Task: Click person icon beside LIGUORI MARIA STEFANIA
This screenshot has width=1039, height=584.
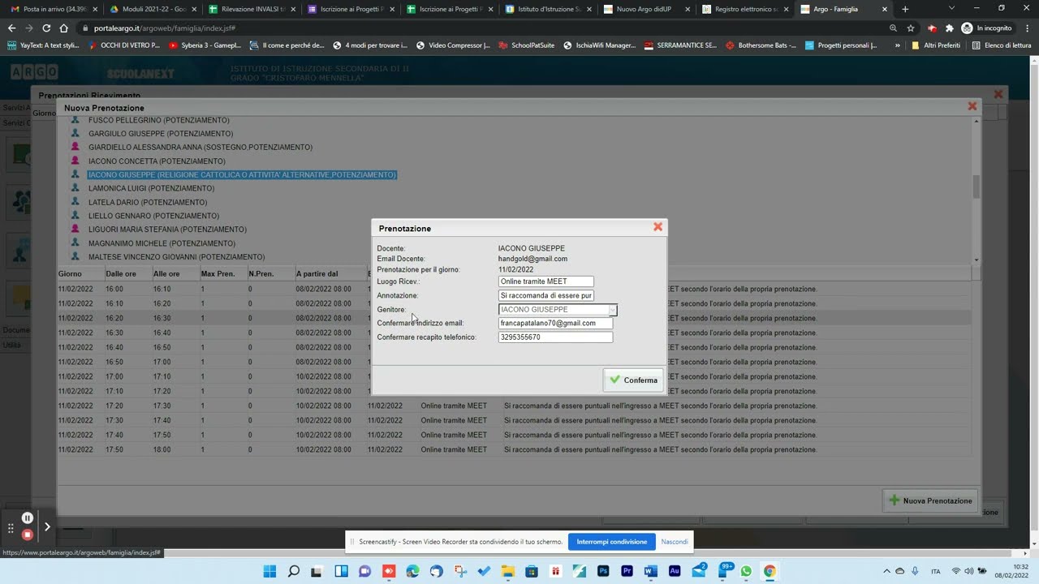Action: point(75,229)
